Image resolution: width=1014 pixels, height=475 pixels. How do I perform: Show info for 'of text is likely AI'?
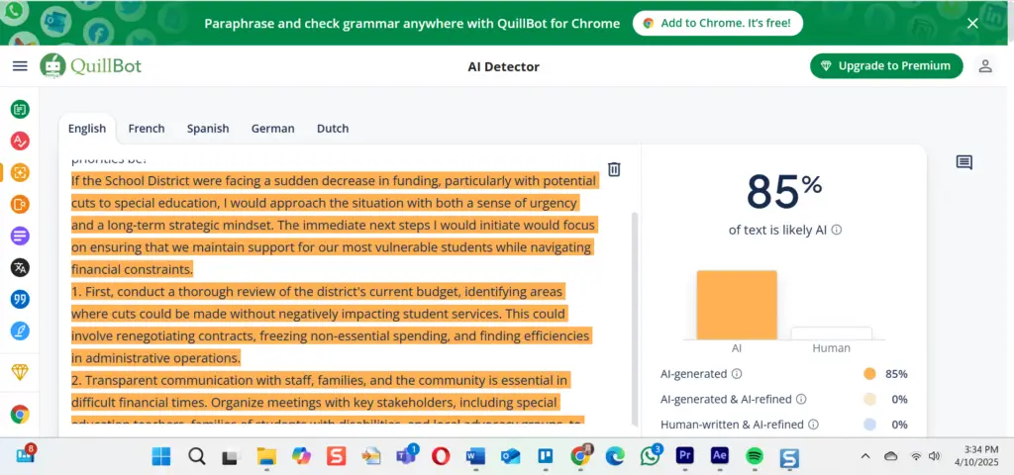(x=836, y=230)
